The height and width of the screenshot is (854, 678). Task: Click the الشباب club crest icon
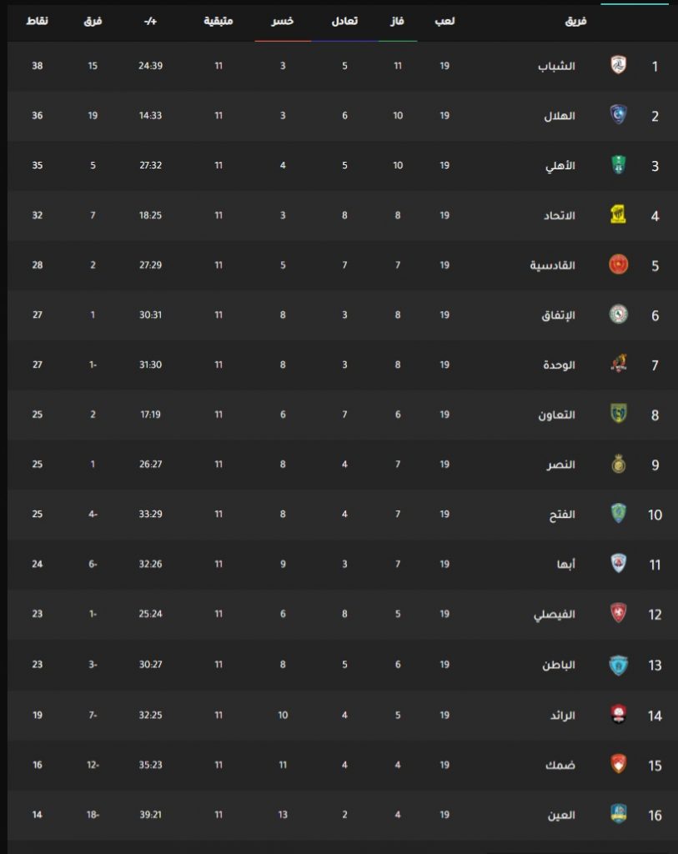pos(618,65)
